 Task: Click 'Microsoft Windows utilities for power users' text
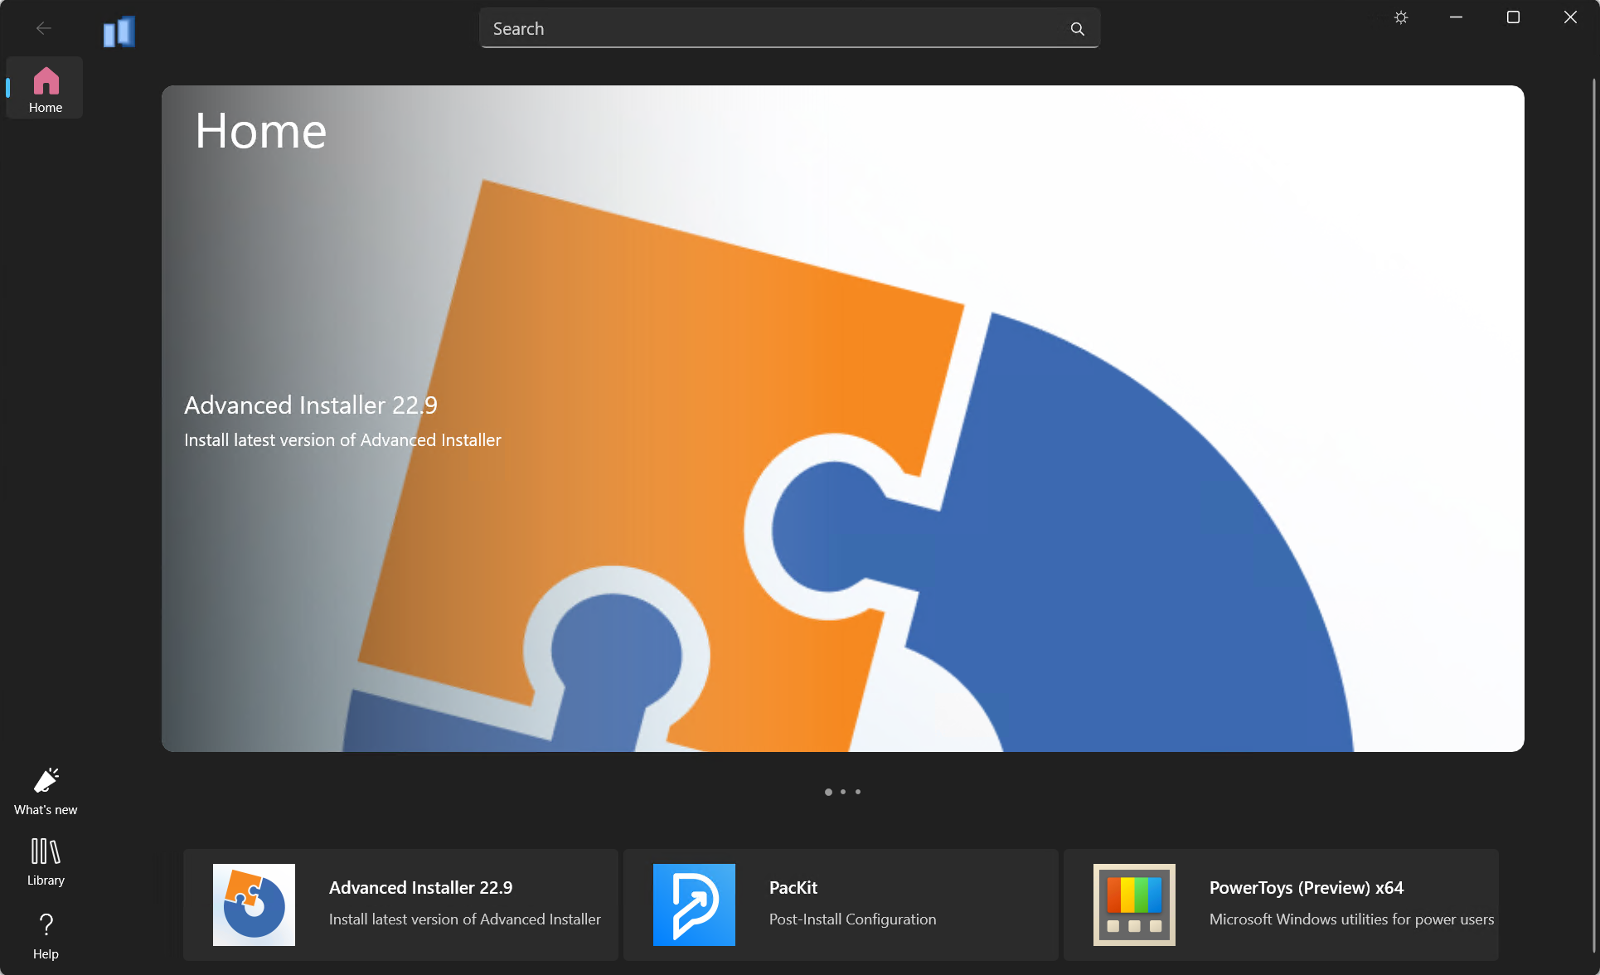[x=1351, y=919]
